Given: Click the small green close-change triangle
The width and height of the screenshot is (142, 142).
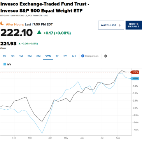Looking at the screenshot, I should 19,44.
